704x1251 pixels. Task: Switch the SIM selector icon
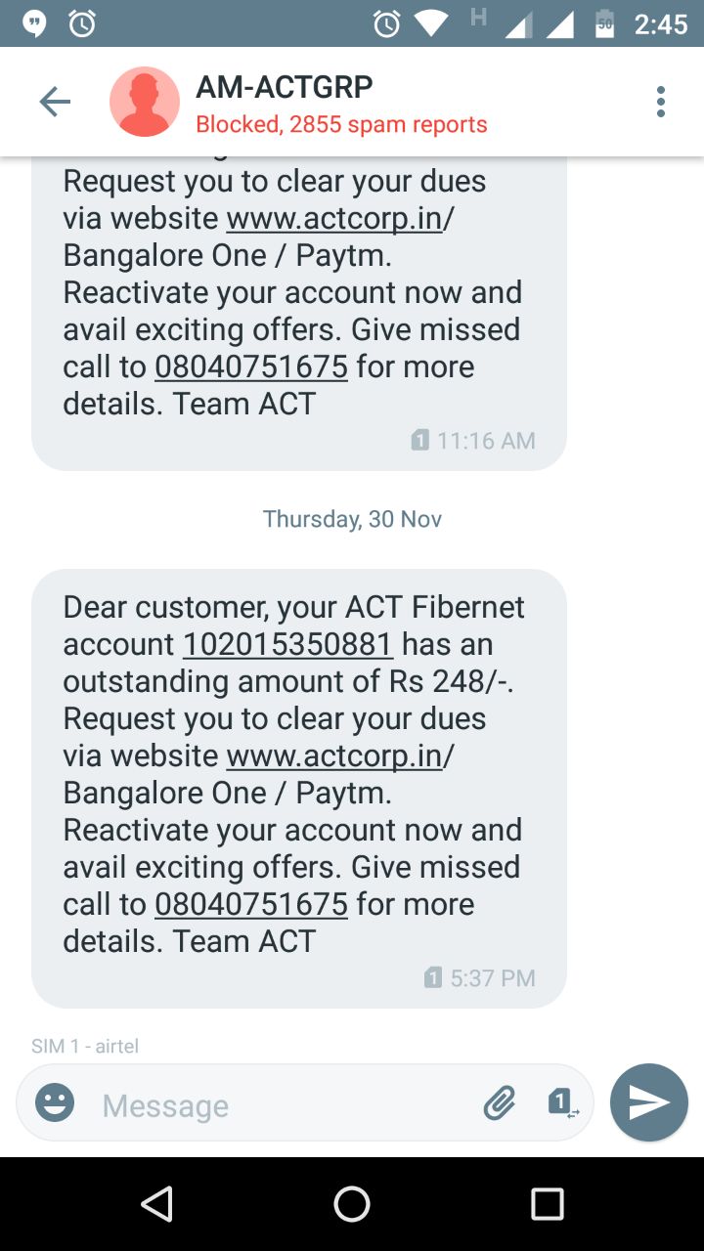coord(562,1103)
